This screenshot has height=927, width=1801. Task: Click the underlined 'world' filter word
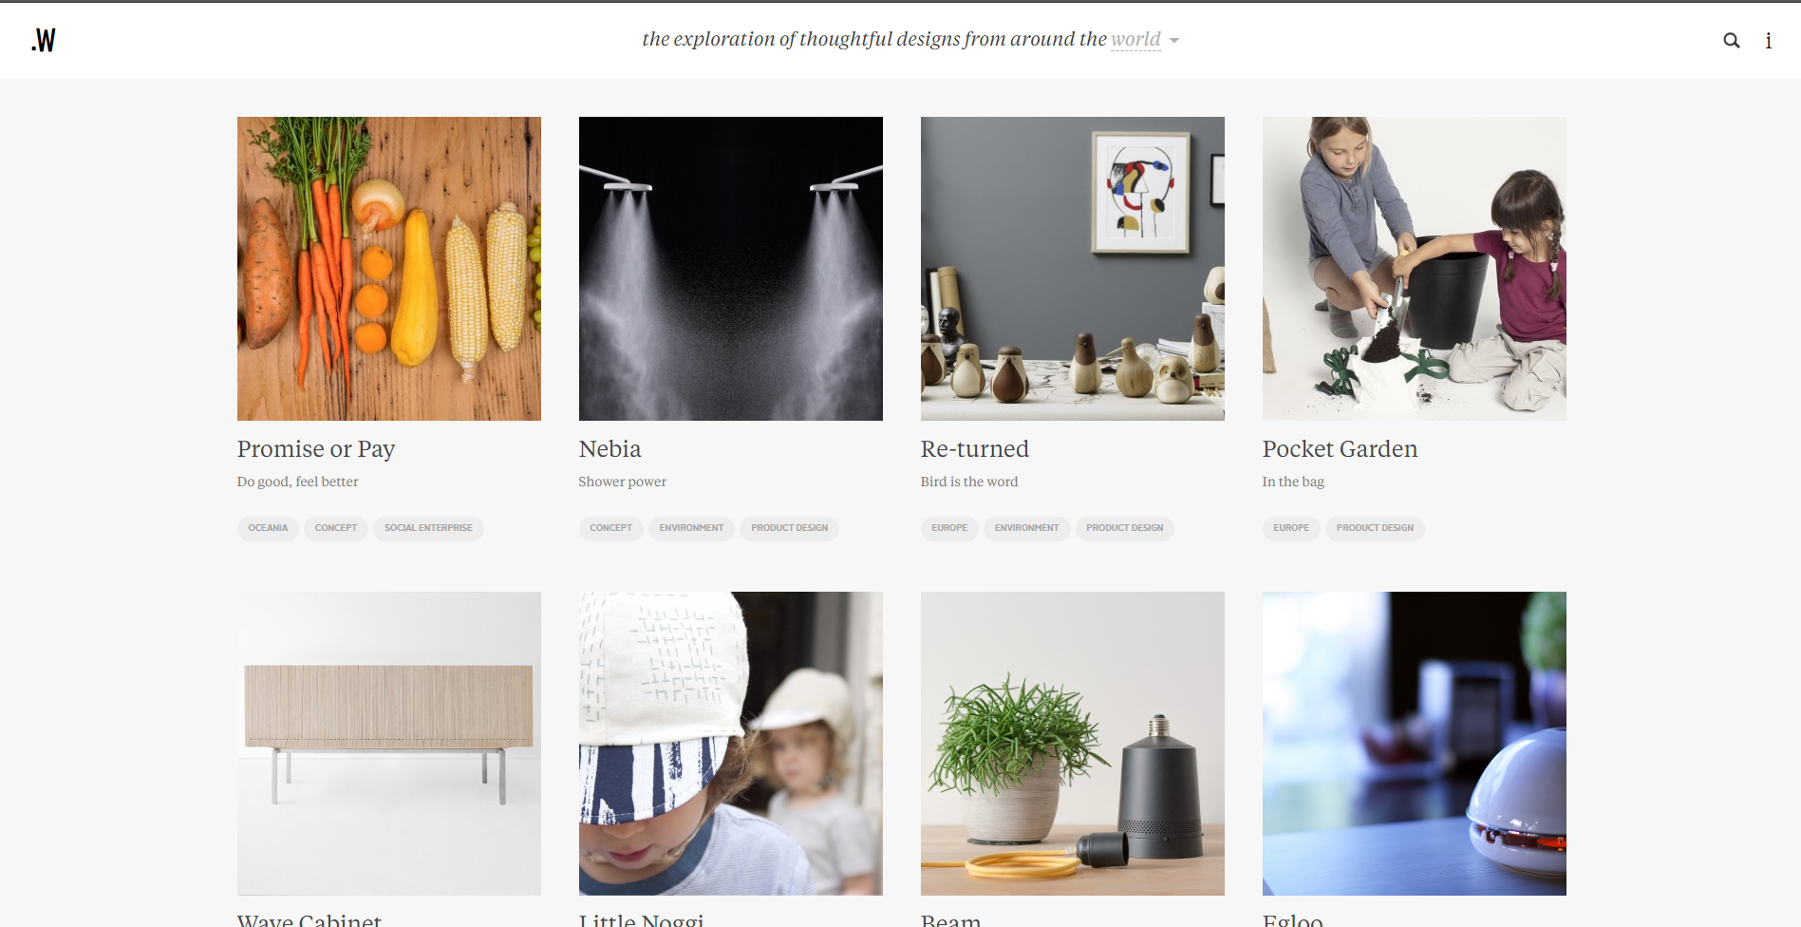click(1135, 39)
